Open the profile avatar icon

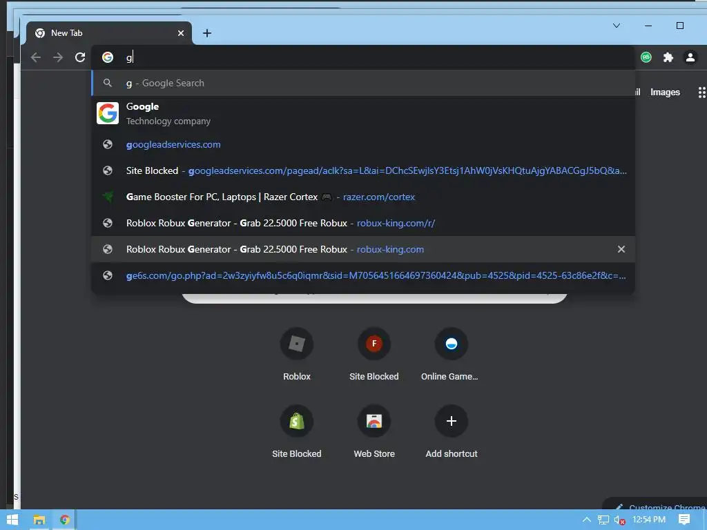coord(690,57)
